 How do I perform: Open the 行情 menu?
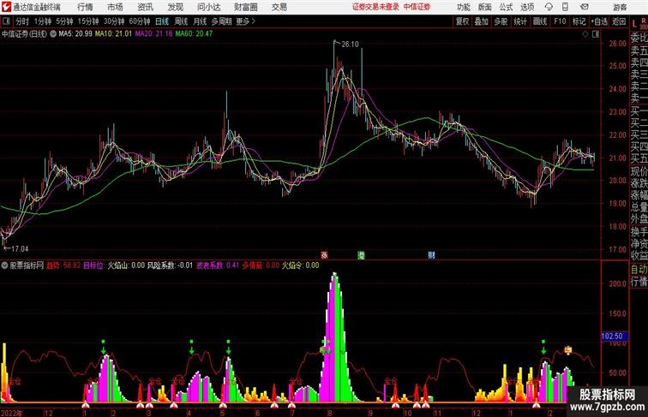85,7
